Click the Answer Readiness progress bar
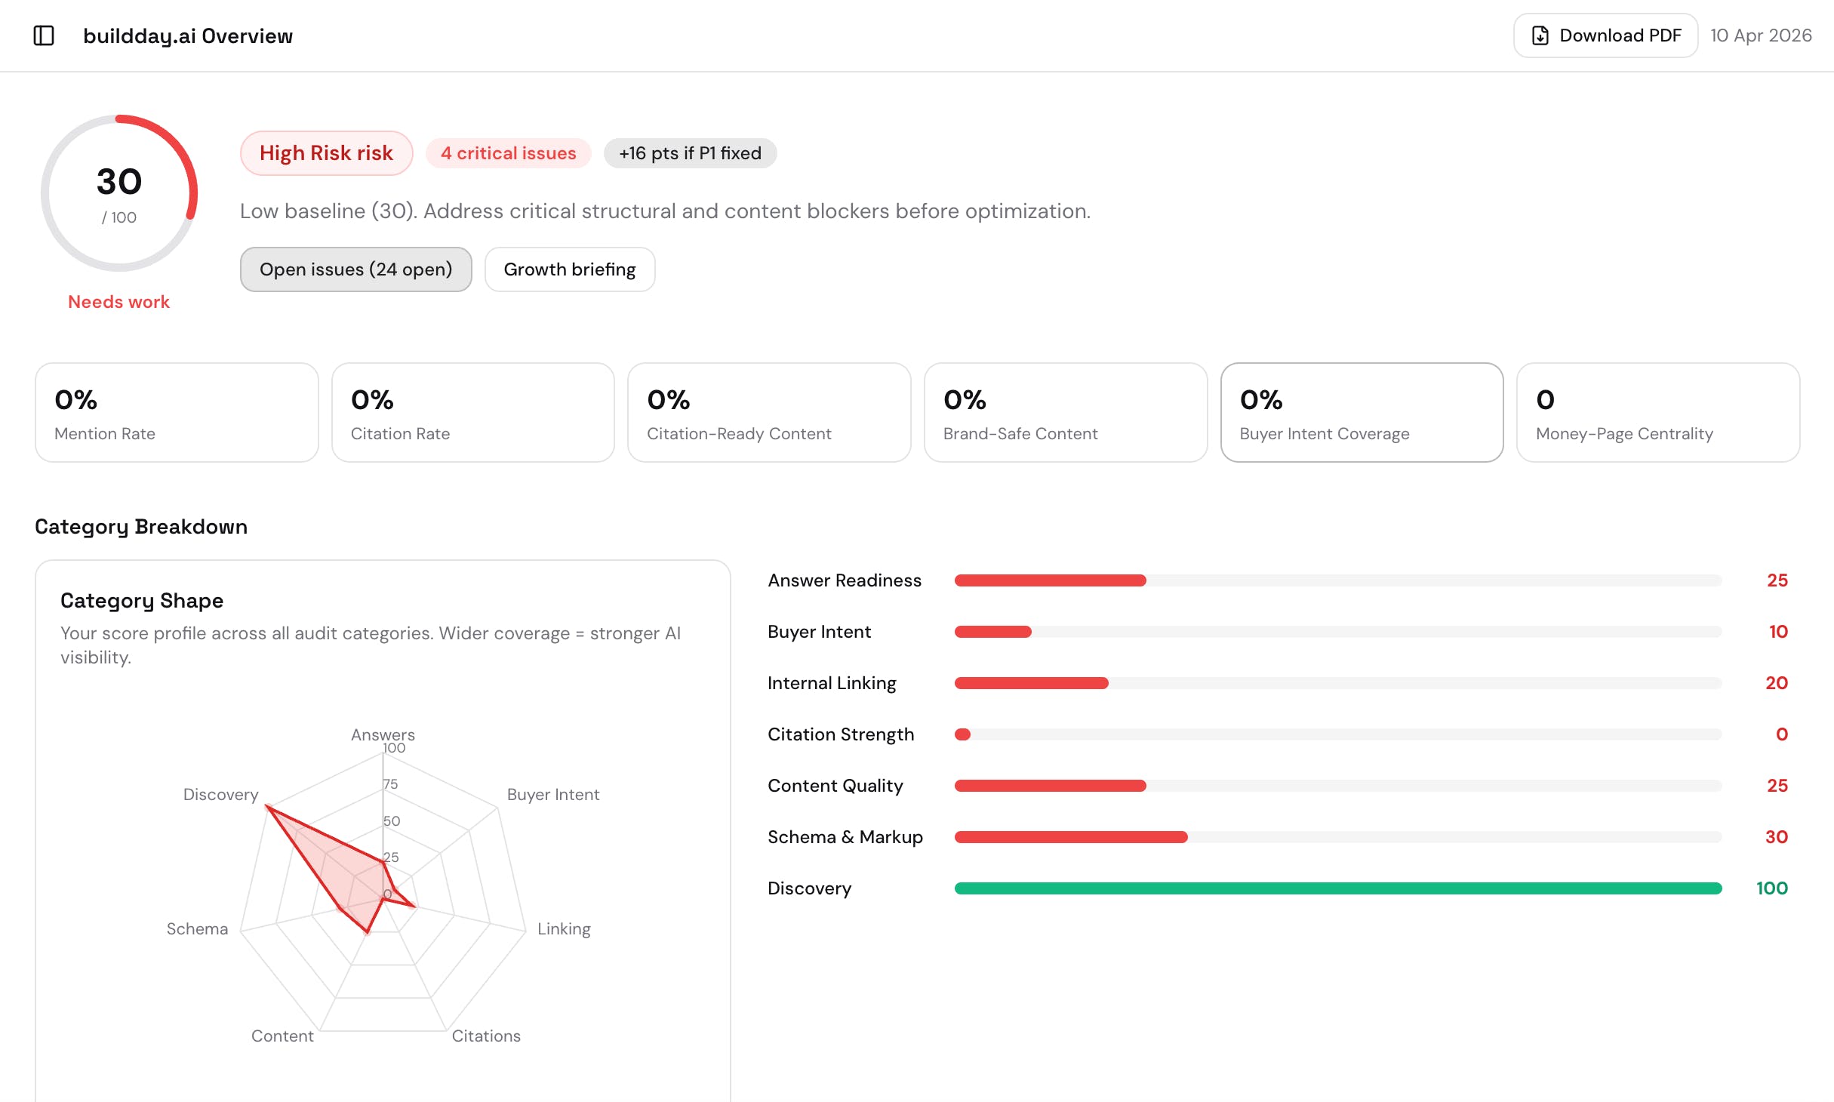1834x1102 pixels. pyautogui.click(x=1337, y=580)
